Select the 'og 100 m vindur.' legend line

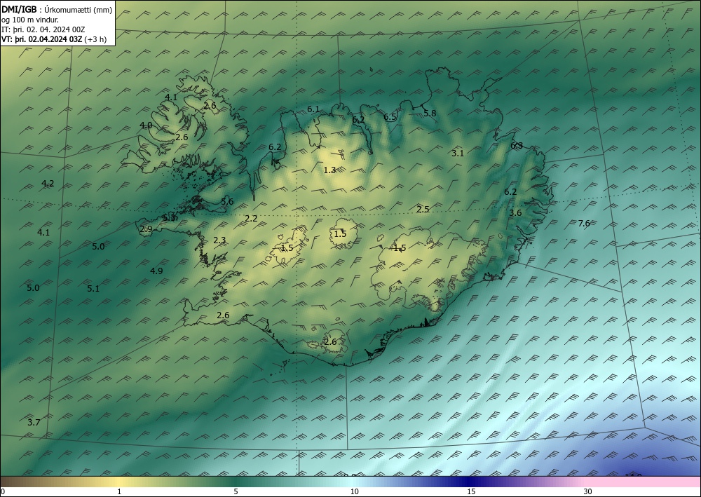pyautogui.click(x=30, y=19)
